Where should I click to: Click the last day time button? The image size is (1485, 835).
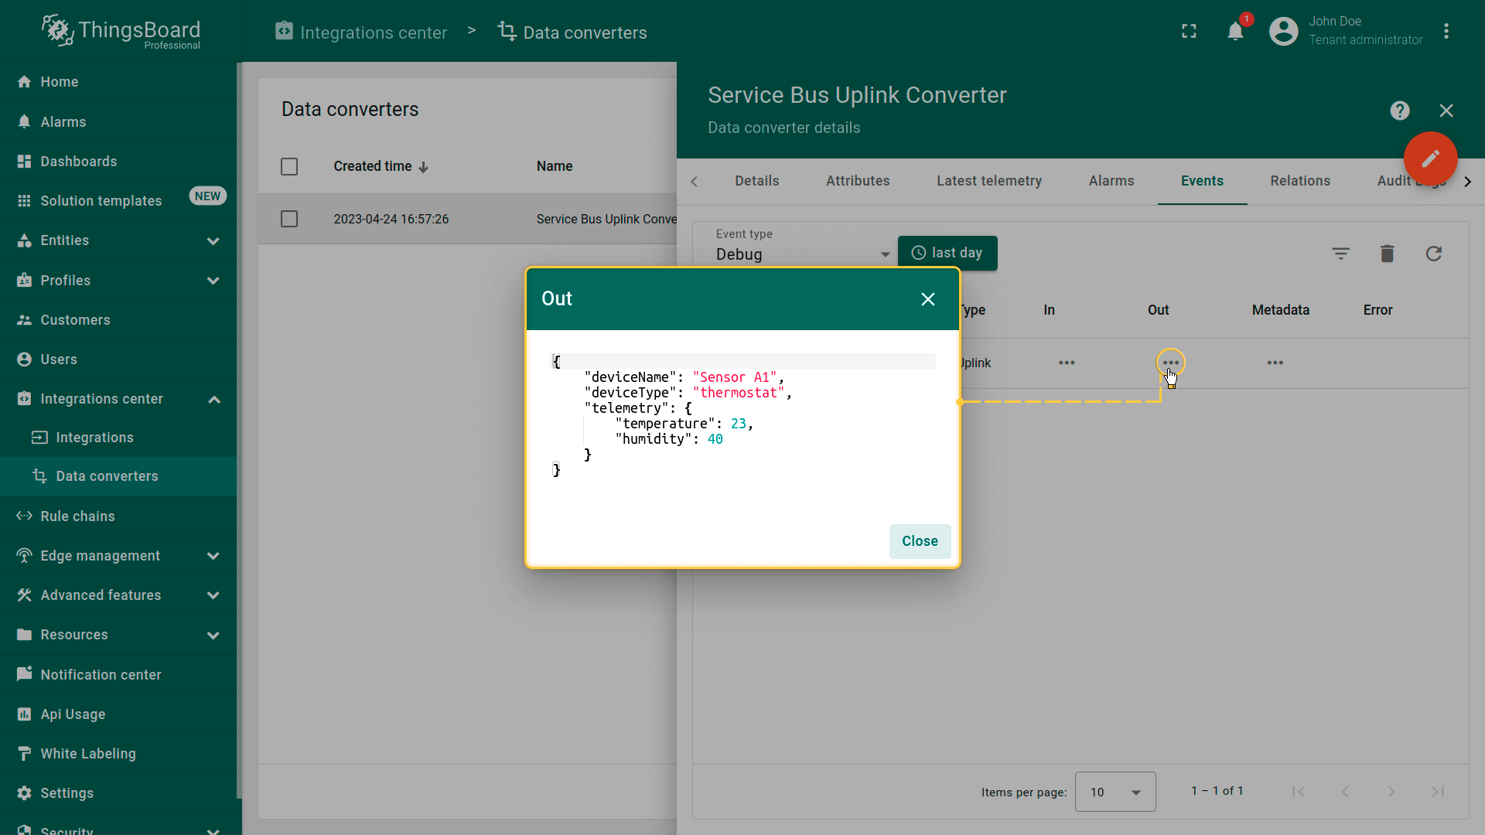[x=947, y=253]
